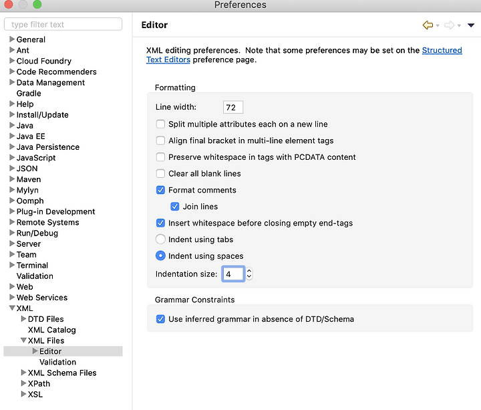Click the forward navigation arrow icon
Image resolution: width=481 pixels, height=410 pixels.
tap(449, 25)
